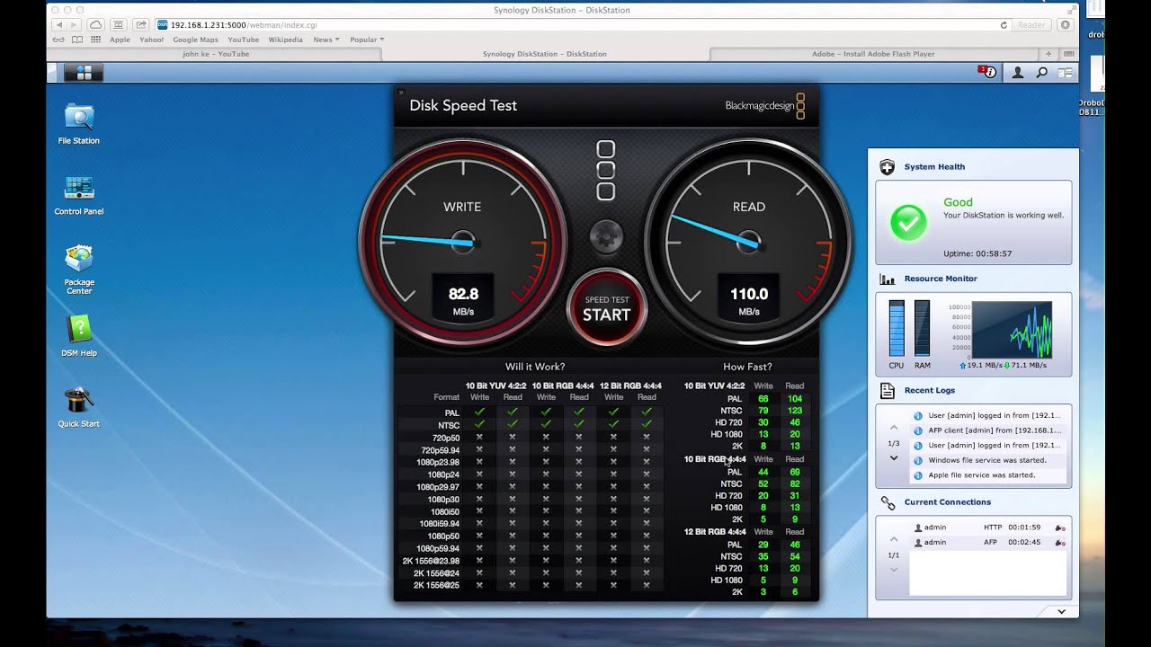Open DSM notifications icon
Image resolution: width=1151 pixels, height=647 pixels.
[x=987, y=72]
